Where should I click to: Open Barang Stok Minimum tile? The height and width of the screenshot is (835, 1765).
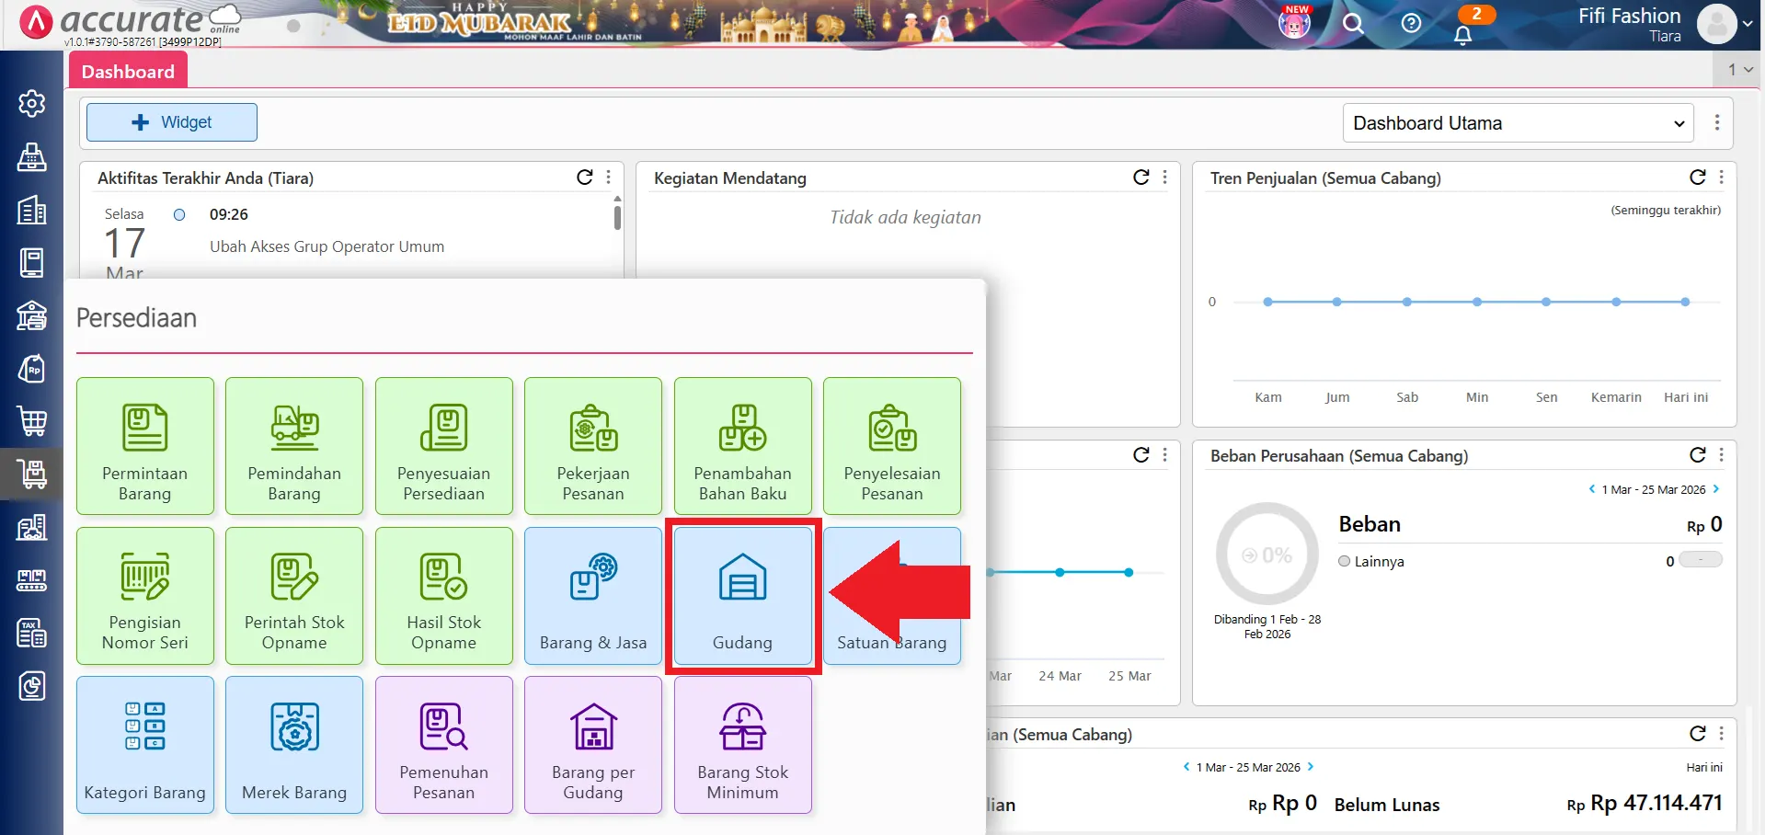pos(742,745)
